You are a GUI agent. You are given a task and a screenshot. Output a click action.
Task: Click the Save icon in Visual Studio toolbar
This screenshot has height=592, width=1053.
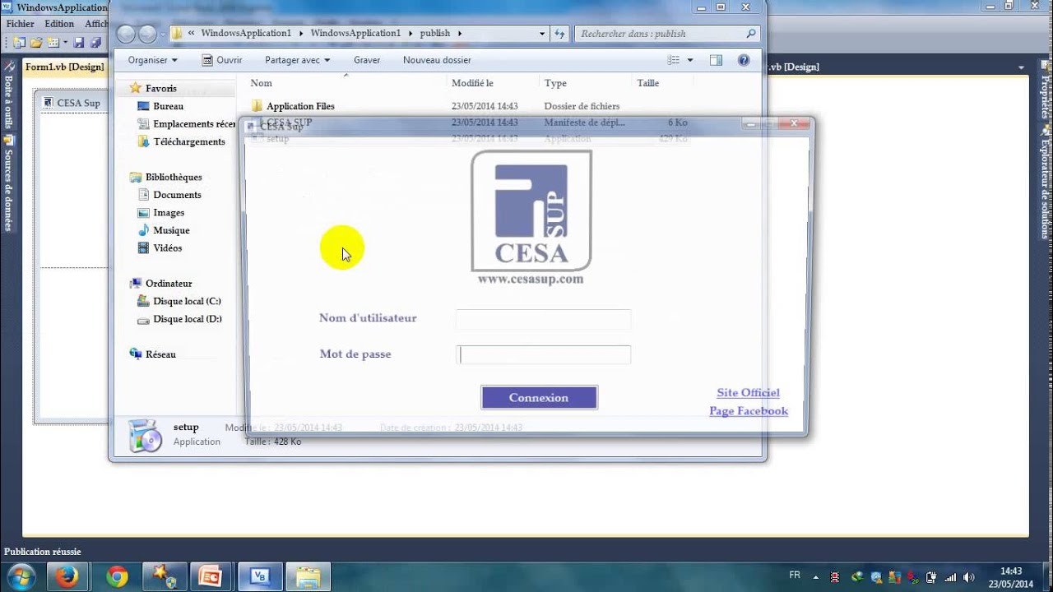79,43
